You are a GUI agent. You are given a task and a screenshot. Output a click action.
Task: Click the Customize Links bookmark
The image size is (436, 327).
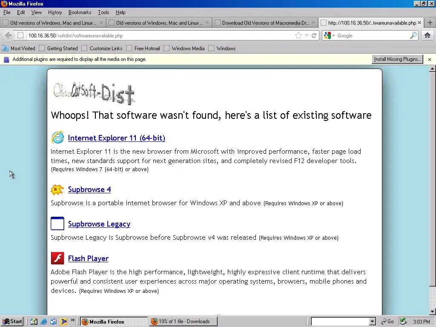[x=102, y=49]
